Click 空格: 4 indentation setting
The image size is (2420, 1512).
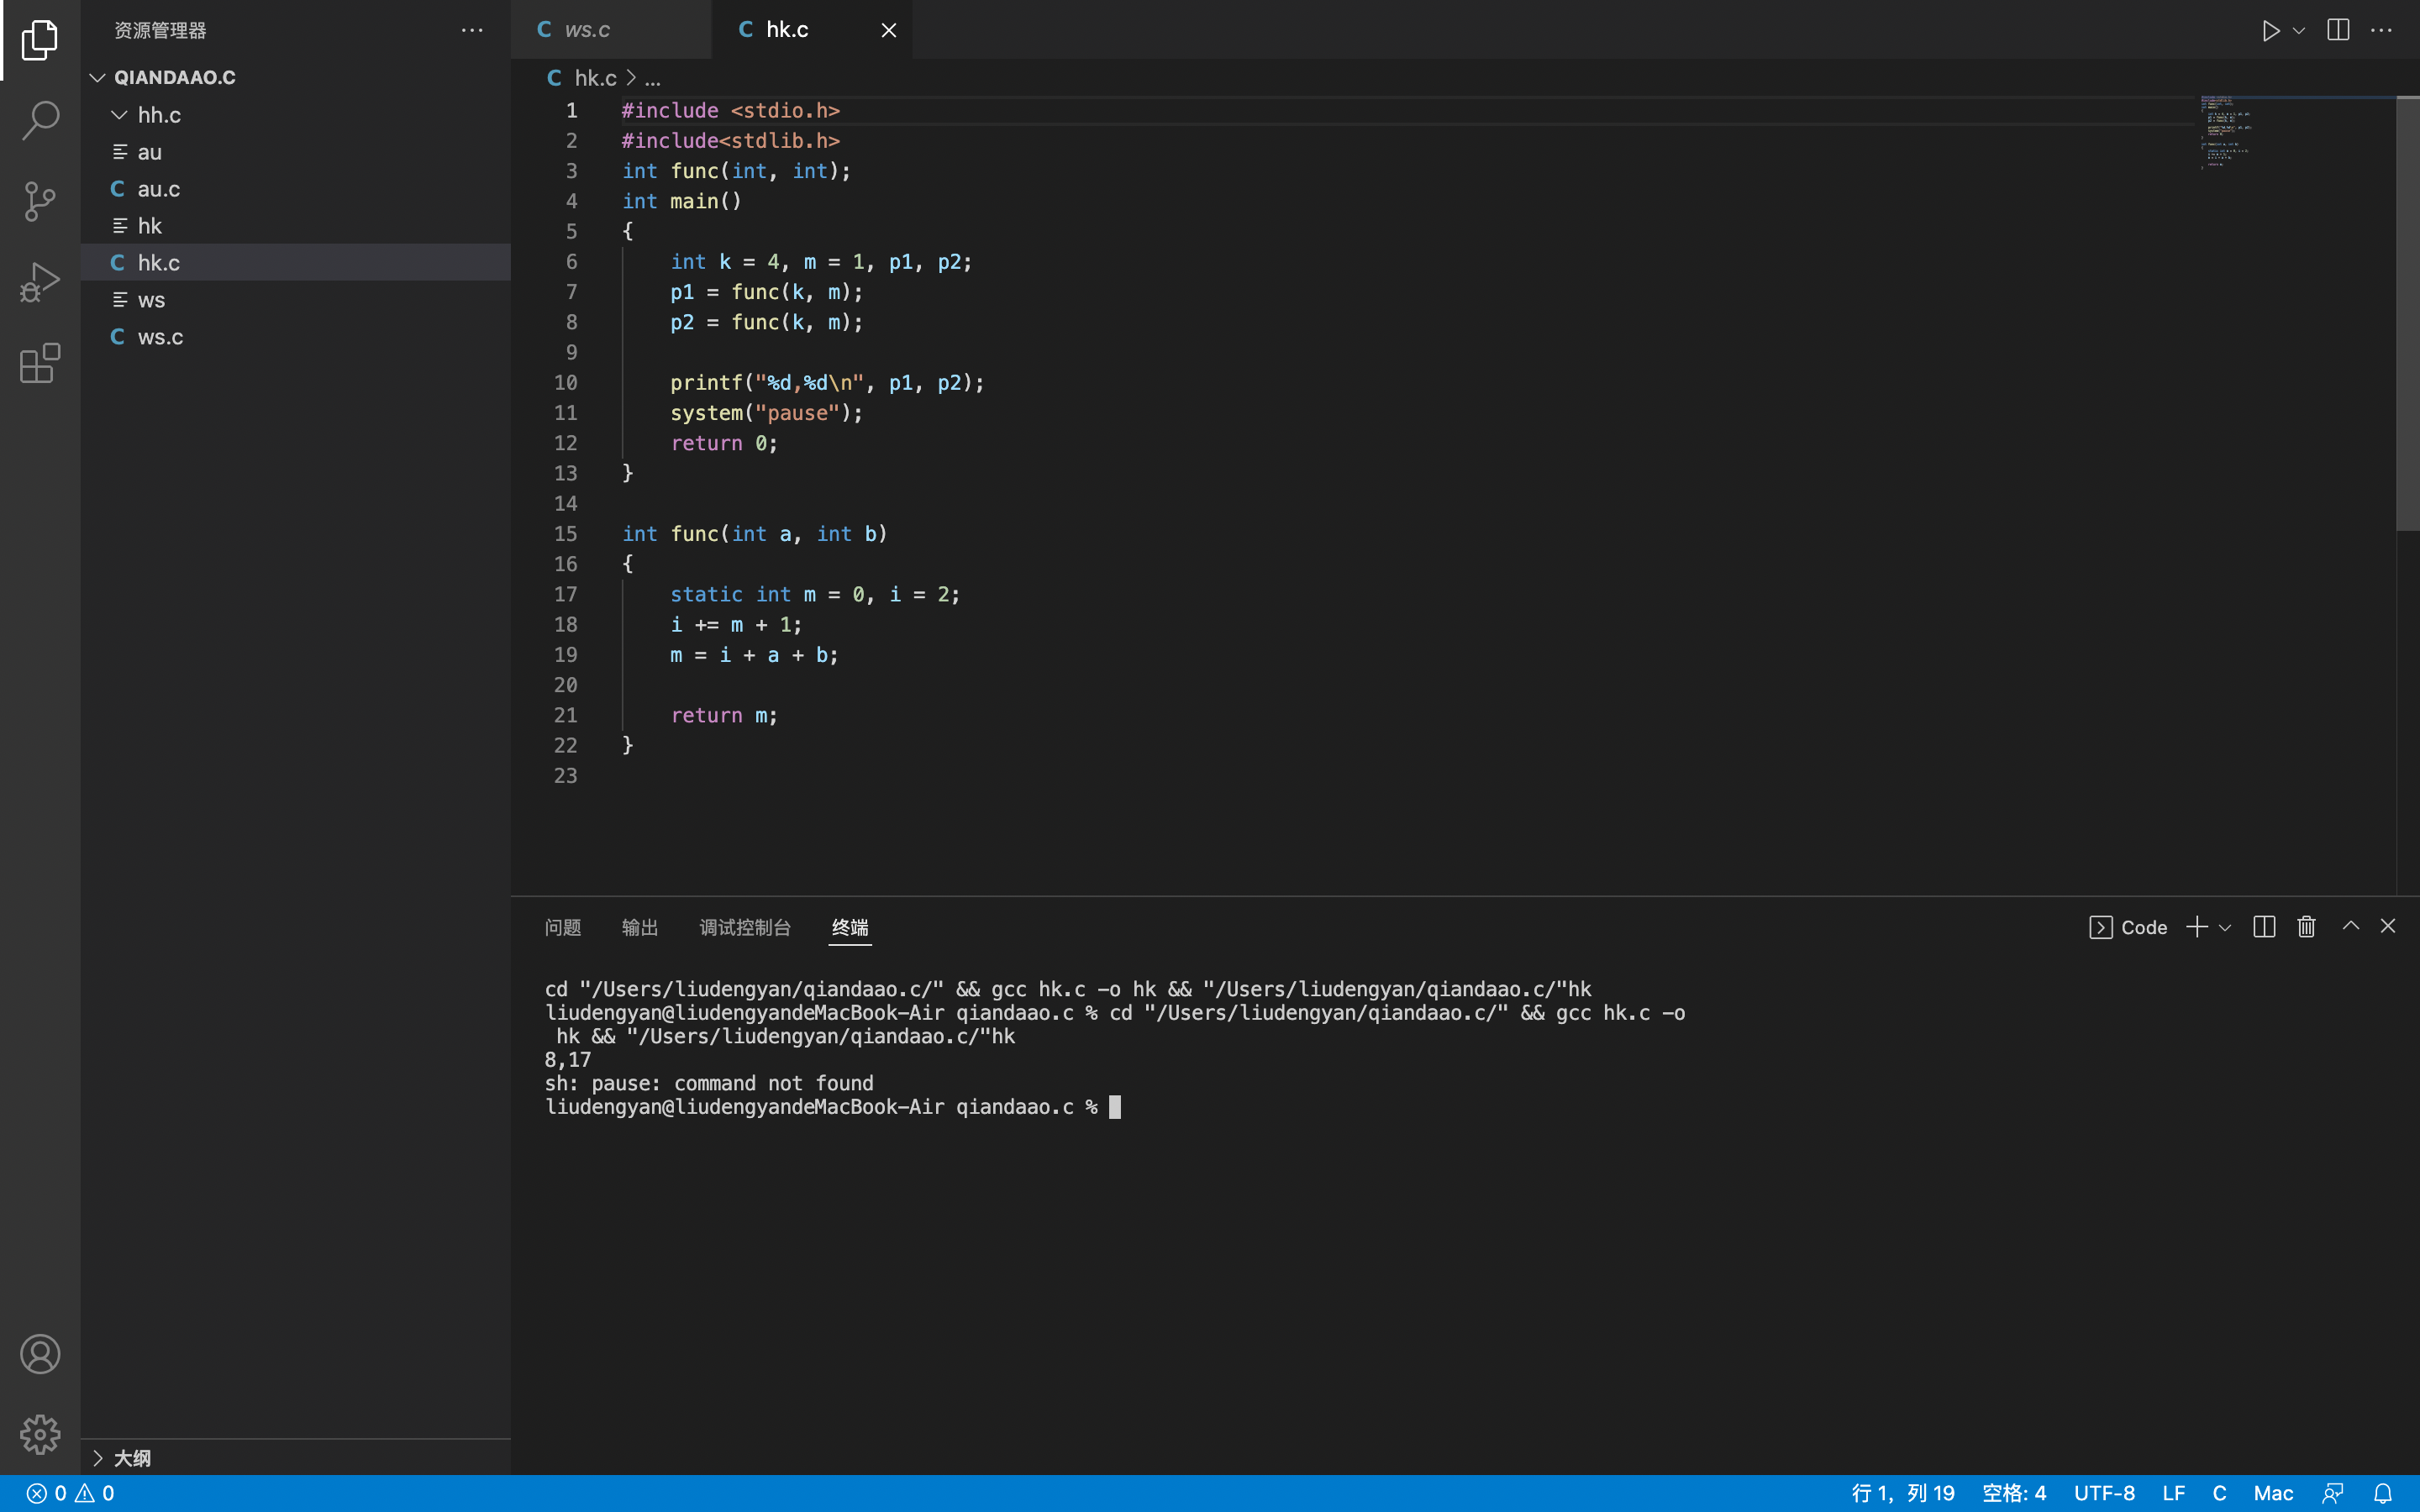(2013, 1493)
